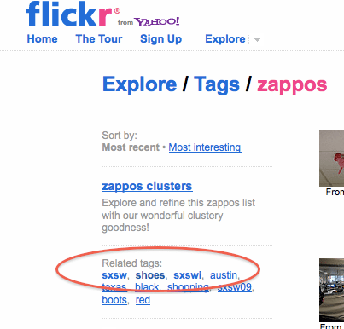The width and height of the screenshot is (344, 329).
Task: Go to the Sign Up page
Action: [160, 39]
